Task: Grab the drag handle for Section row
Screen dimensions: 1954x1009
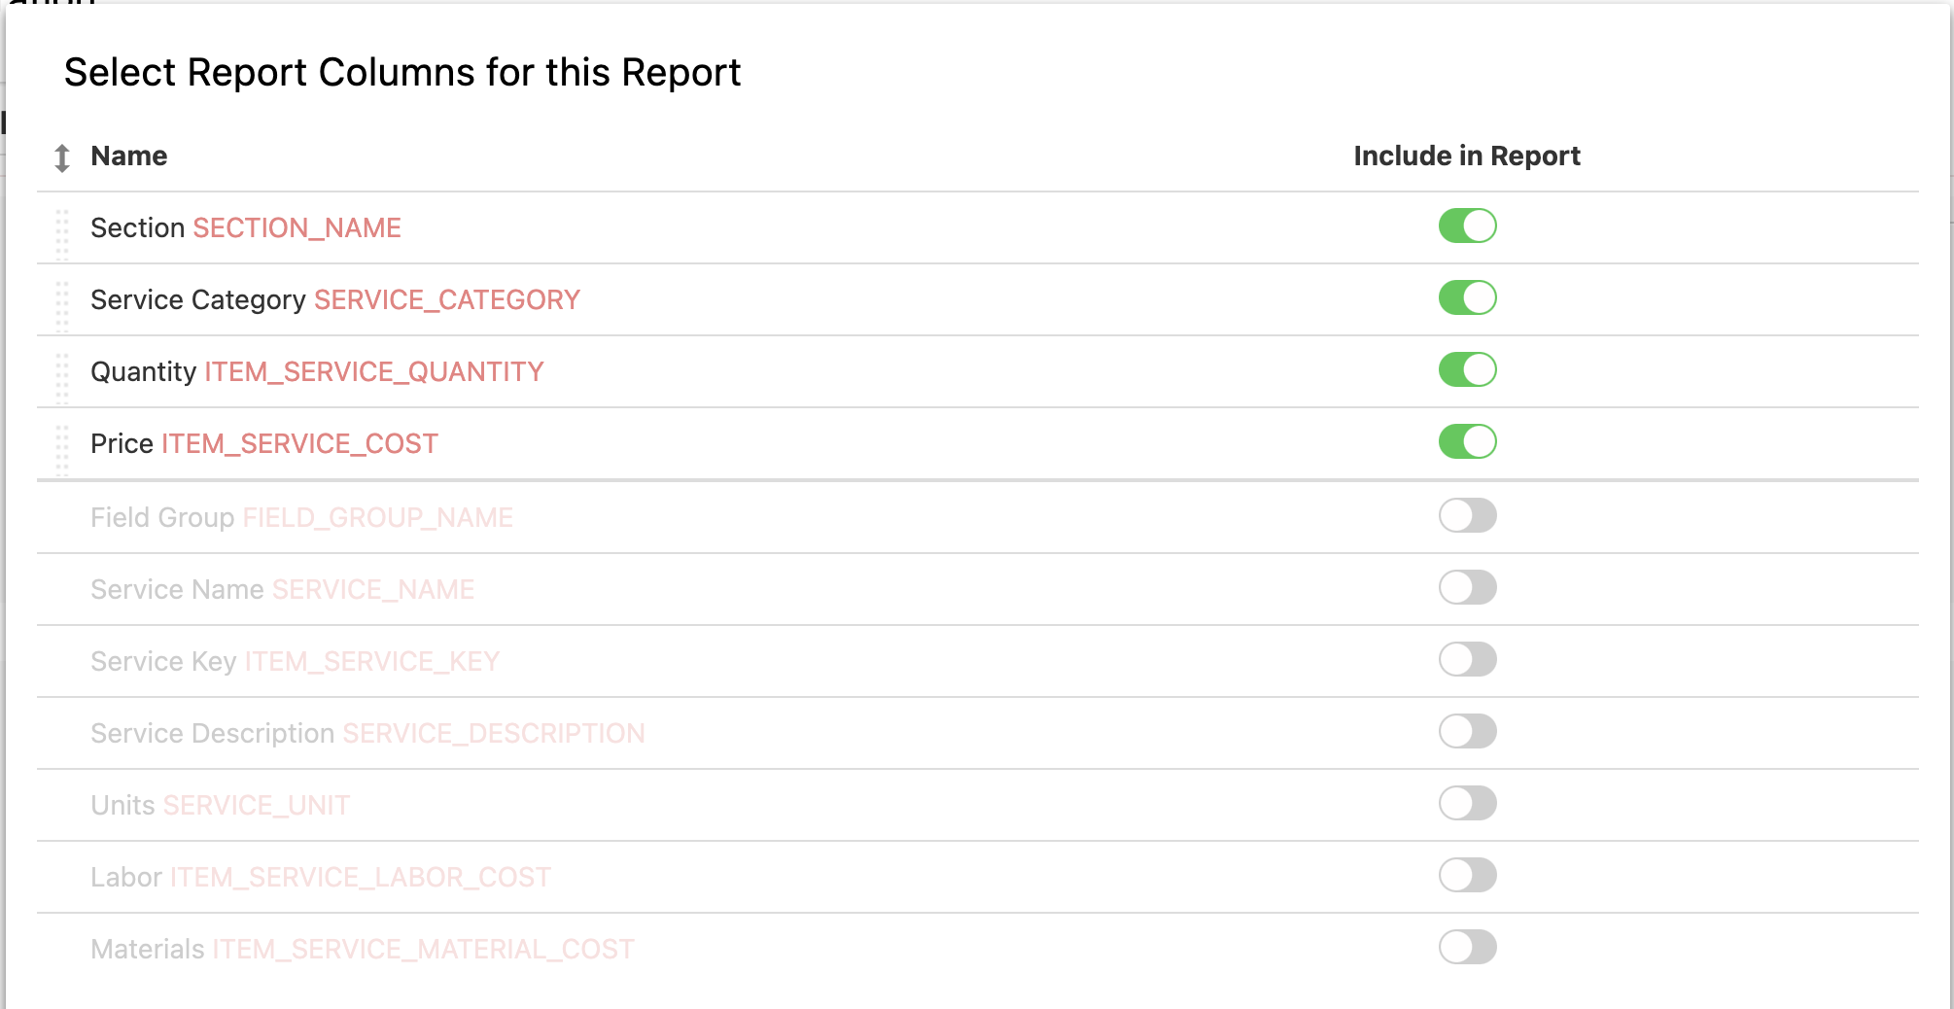Action: pyautogui.click(x=62, y=234)
